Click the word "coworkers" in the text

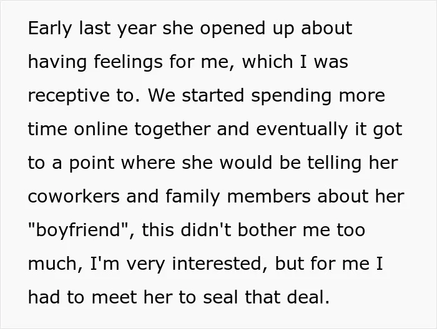tap(74, 196)
